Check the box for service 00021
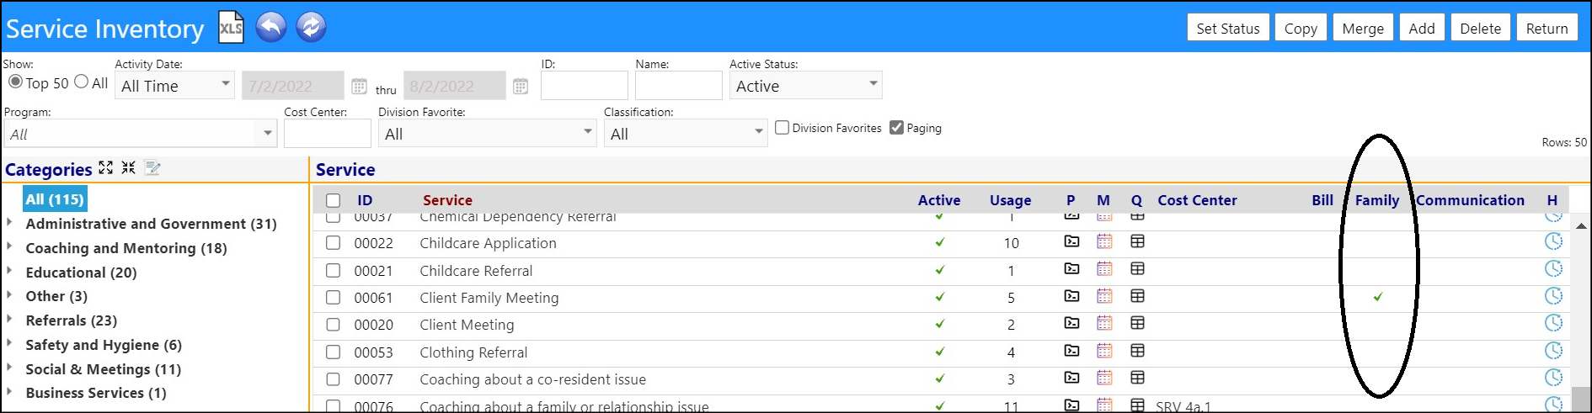This screenshot has height=413, width=1592. 334,270
